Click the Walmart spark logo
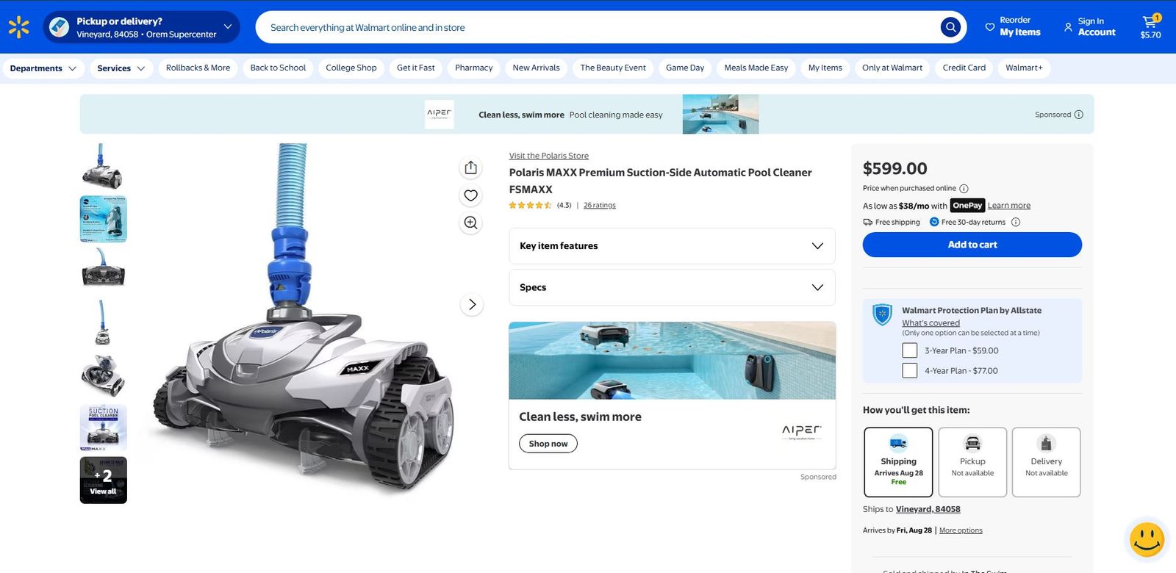This screenshot has width=1176, height=573. click(x=19, y=27)
